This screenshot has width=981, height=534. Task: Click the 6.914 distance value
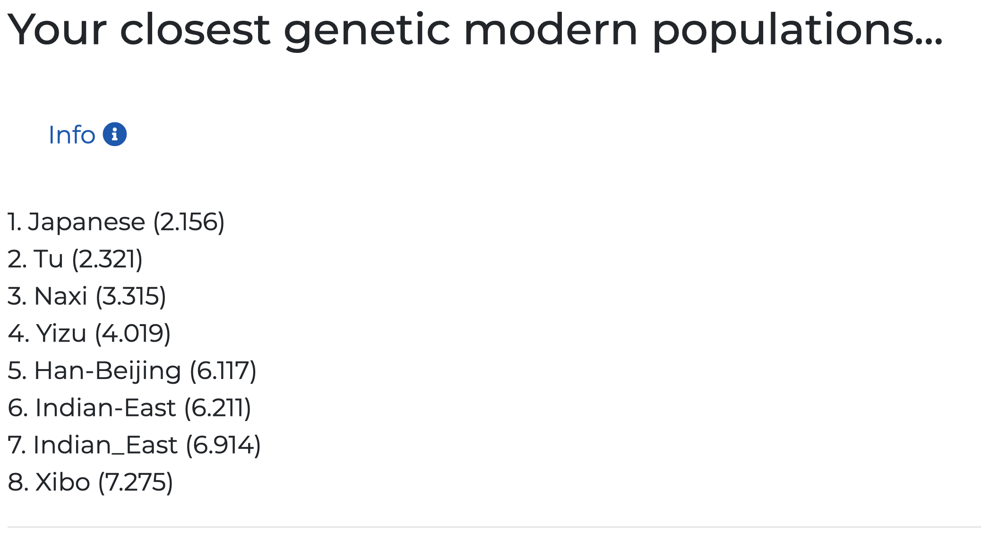[x=224, y=446]
